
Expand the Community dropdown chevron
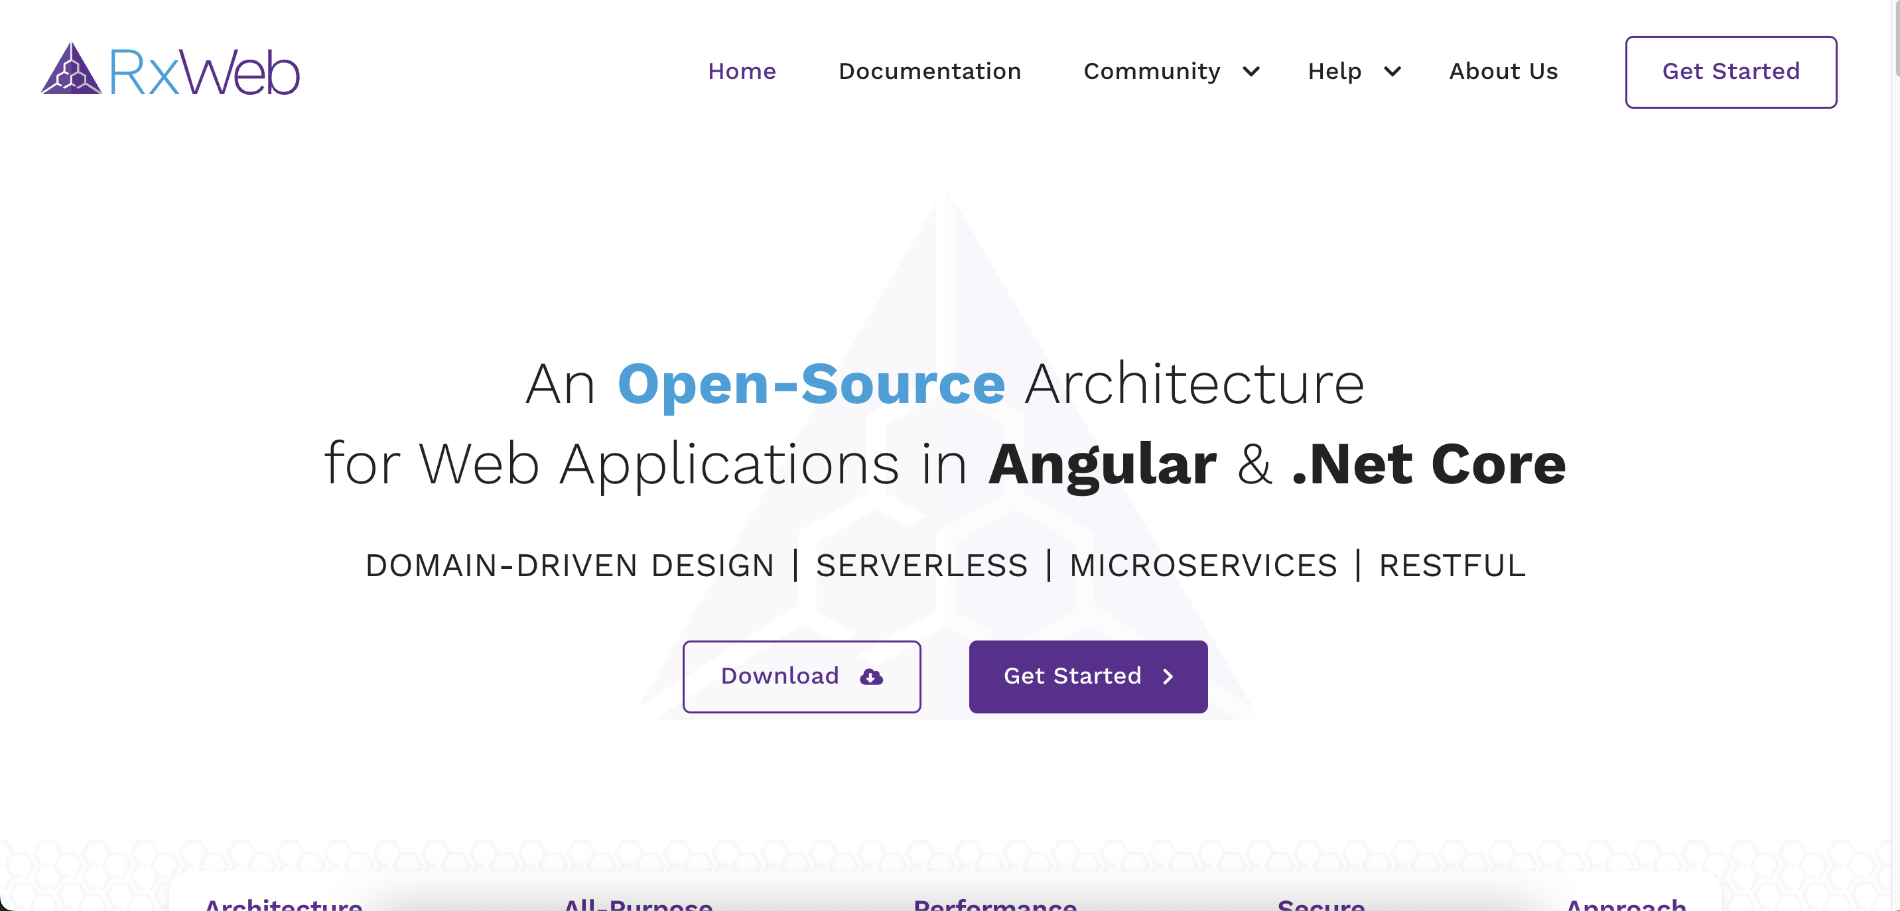(1251, 72)
